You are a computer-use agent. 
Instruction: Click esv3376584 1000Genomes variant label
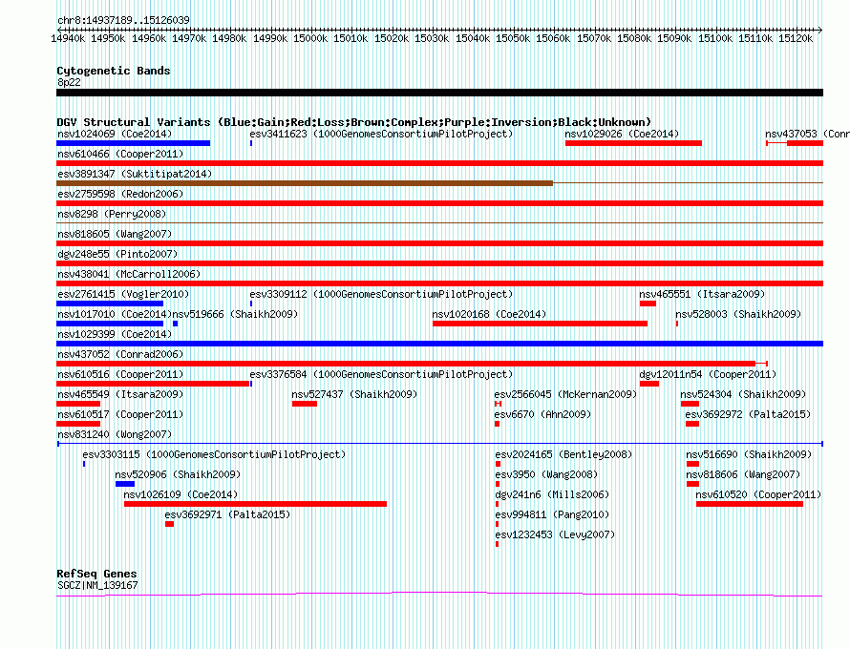pos(381,374)
